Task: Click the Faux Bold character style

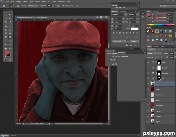Action: point(114,33)
